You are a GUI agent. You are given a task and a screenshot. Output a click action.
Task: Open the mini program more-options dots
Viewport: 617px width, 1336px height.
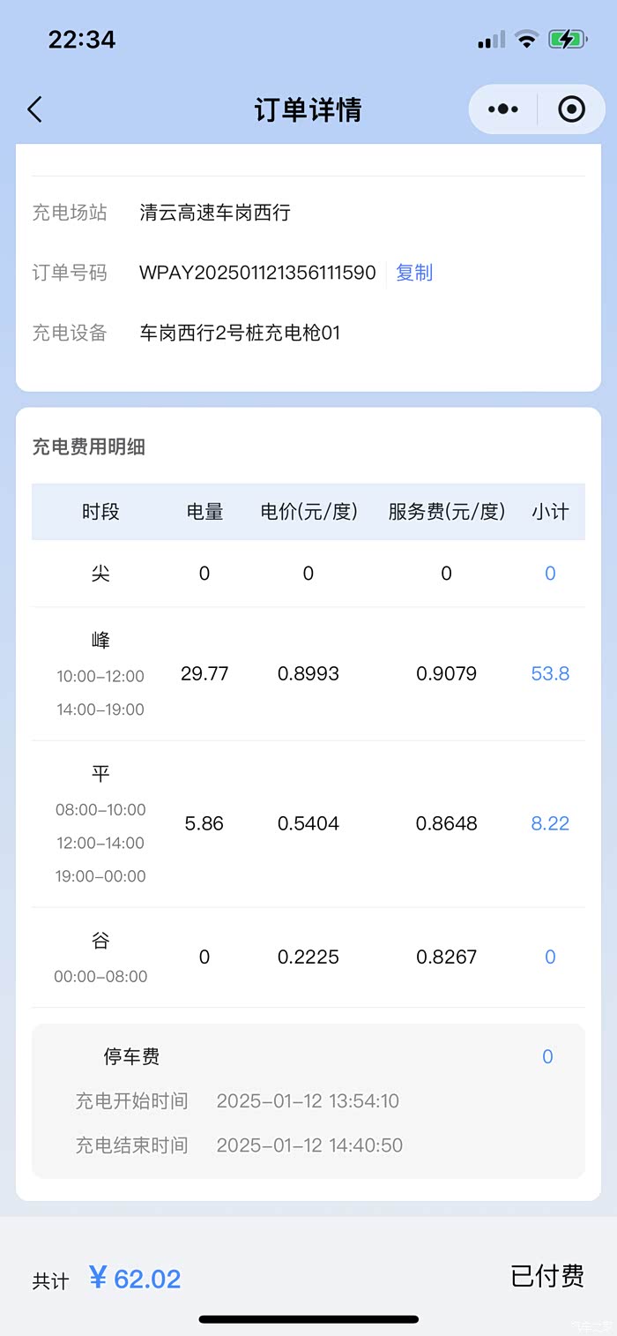502,109
